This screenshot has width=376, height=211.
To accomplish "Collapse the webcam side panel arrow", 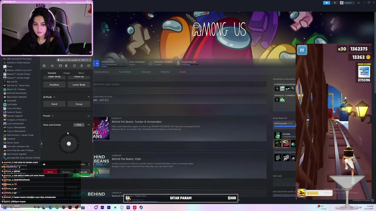I will point(41,144).
